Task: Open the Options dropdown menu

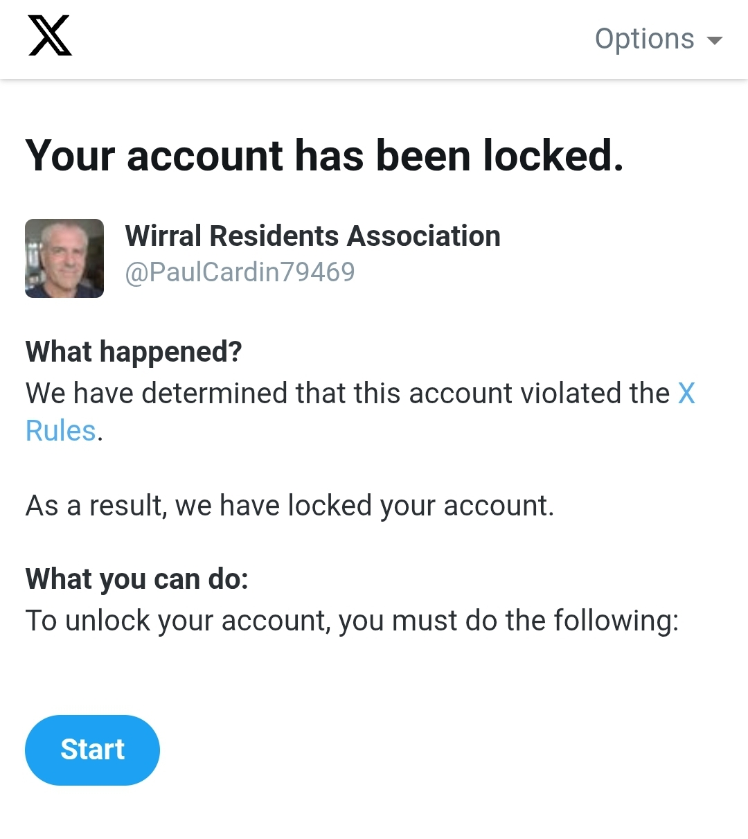Action: tap(658, 39)
